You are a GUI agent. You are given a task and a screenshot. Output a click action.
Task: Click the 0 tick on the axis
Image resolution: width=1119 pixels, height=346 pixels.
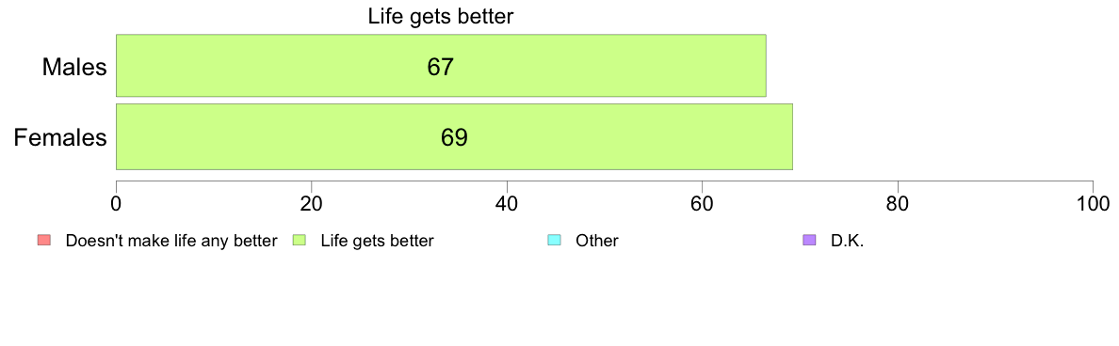(116, 203)
